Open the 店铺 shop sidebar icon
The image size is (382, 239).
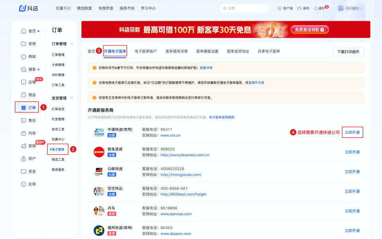click(x=23, y=82)
